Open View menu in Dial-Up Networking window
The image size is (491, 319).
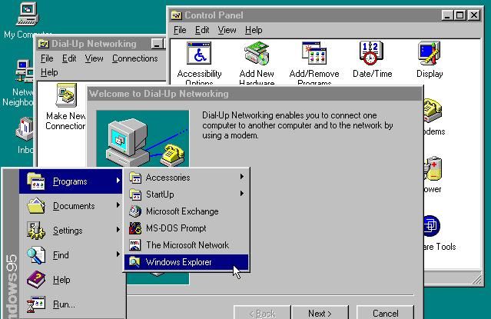click(94, 58)
